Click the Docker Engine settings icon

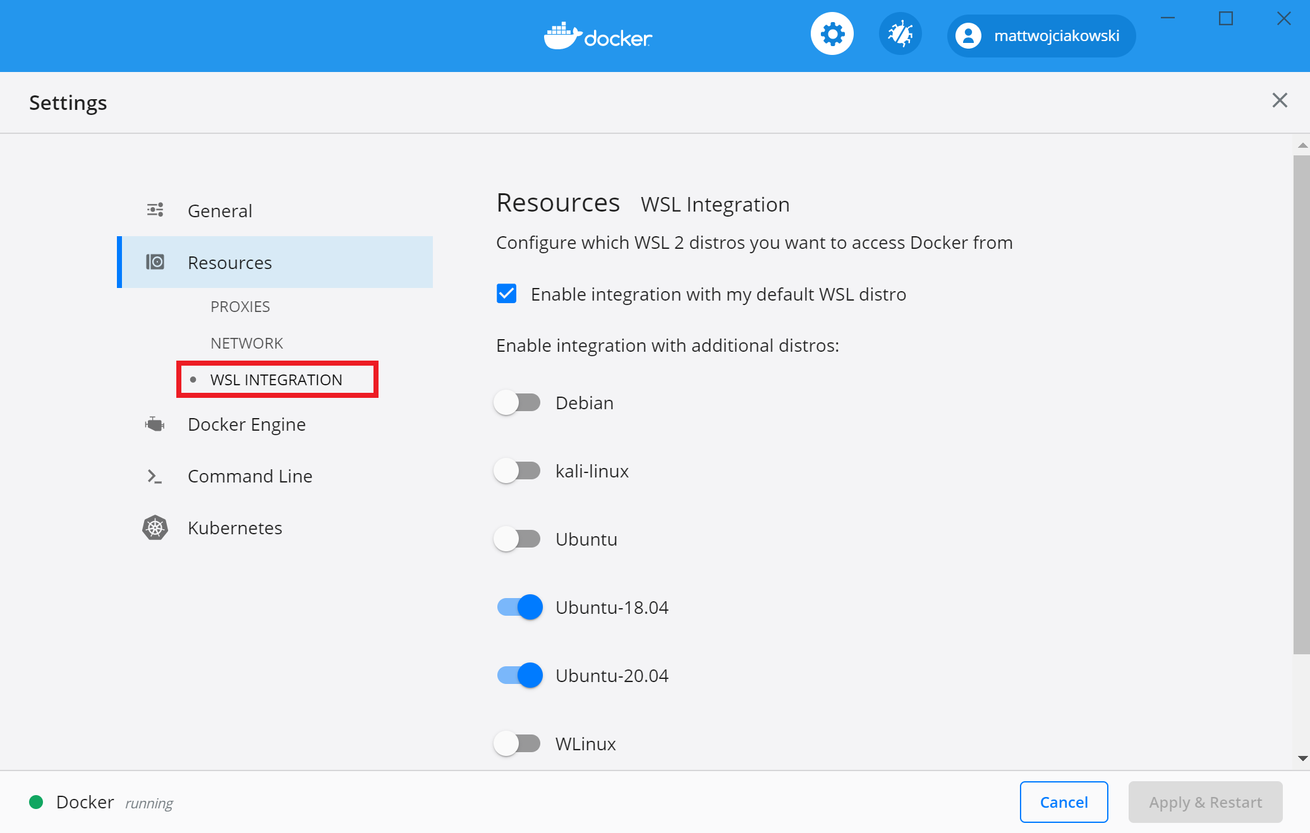155,424
